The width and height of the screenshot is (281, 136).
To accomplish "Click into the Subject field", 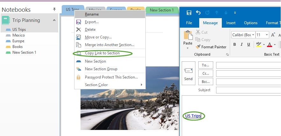I will click(249, 90).
